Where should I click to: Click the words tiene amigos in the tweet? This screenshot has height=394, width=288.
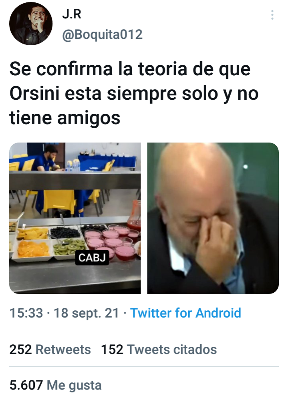65,118
